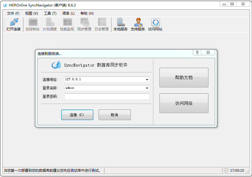
Task: Close the 连接到服务端 dialog
Action: [208, 52]
